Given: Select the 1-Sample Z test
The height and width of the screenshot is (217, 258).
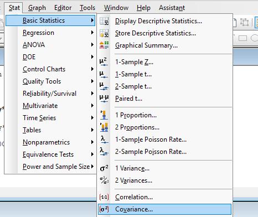Looking at the screenshot, I should pyautogui.click(x=164, y=62).
